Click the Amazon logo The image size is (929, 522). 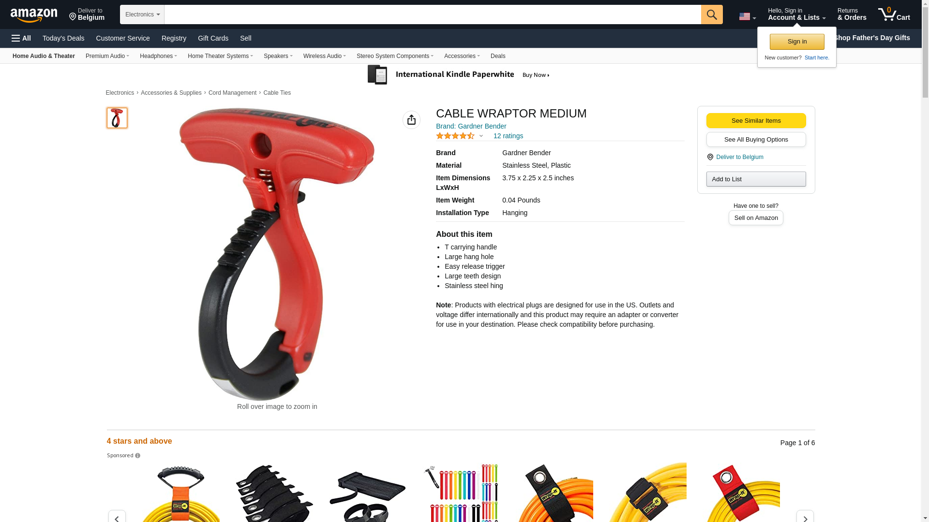[x=34, y=15]
